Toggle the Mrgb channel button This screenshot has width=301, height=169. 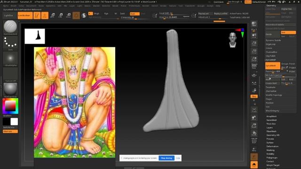pyautogui.click(x=96, y=14)
